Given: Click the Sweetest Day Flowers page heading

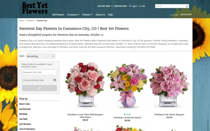Looking at the screenshot, I should 74,29.
